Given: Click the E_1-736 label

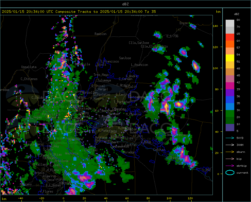Looking at the screenshot, I should click(172, 36).
